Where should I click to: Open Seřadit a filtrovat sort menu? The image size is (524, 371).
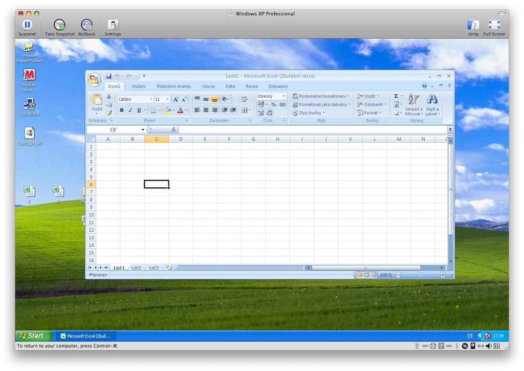pos(413,105)
